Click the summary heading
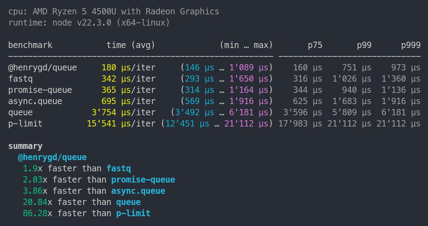428x226 pixels. 25,146
